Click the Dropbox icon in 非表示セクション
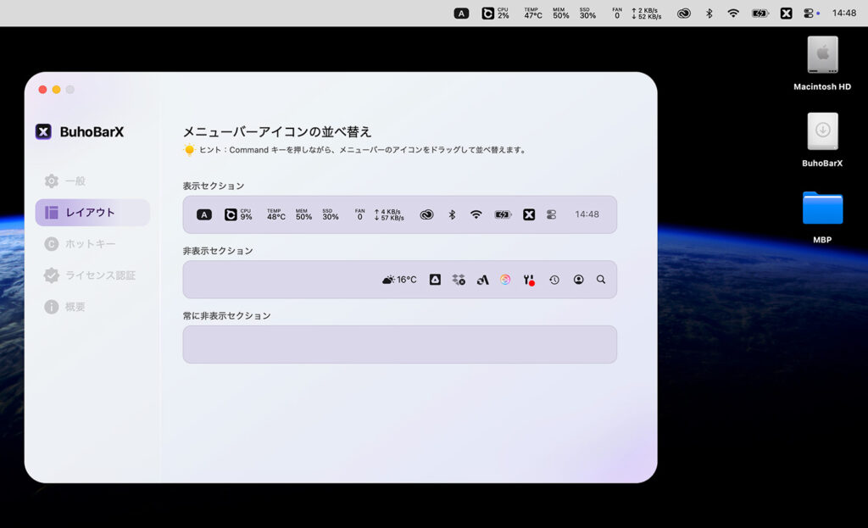 (x=459, y=280)
